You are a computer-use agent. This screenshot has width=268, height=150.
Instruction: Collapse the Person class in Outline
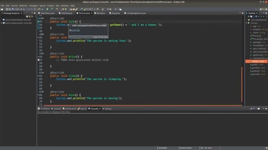click(247, 23)
